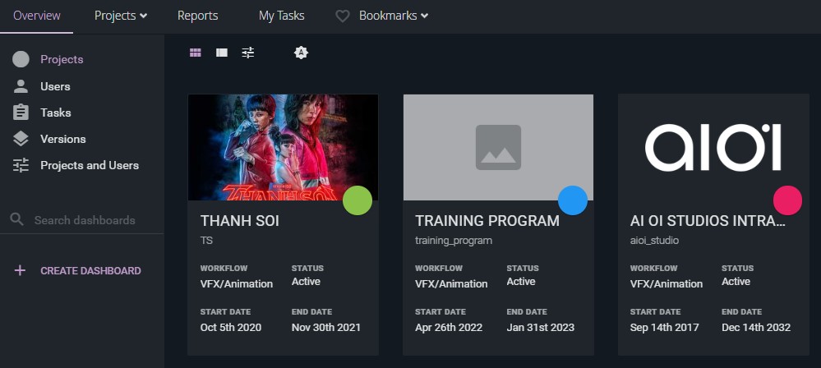Image resolution: width=821 pixels, height=368 pixels.
Task: Click the Users person icon
Action: (x=21, y=86)
